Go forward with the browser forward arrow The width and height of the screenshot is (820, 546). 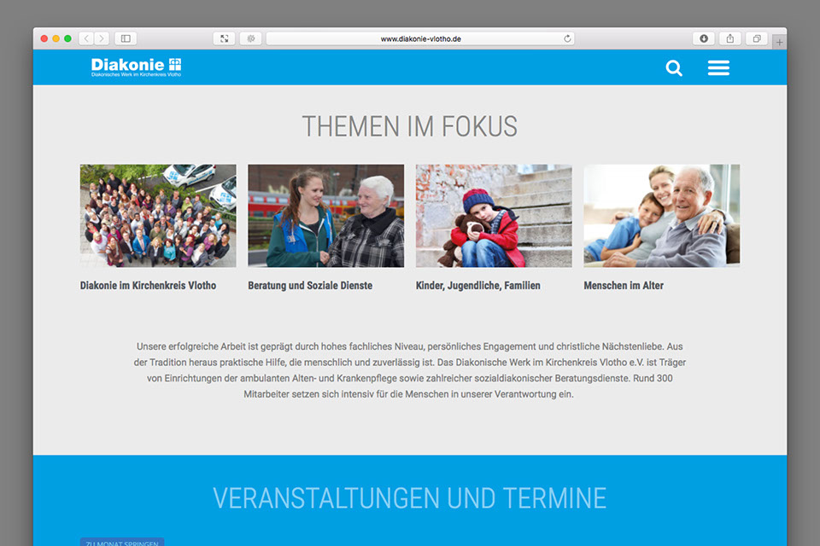(x=102, y=38)
